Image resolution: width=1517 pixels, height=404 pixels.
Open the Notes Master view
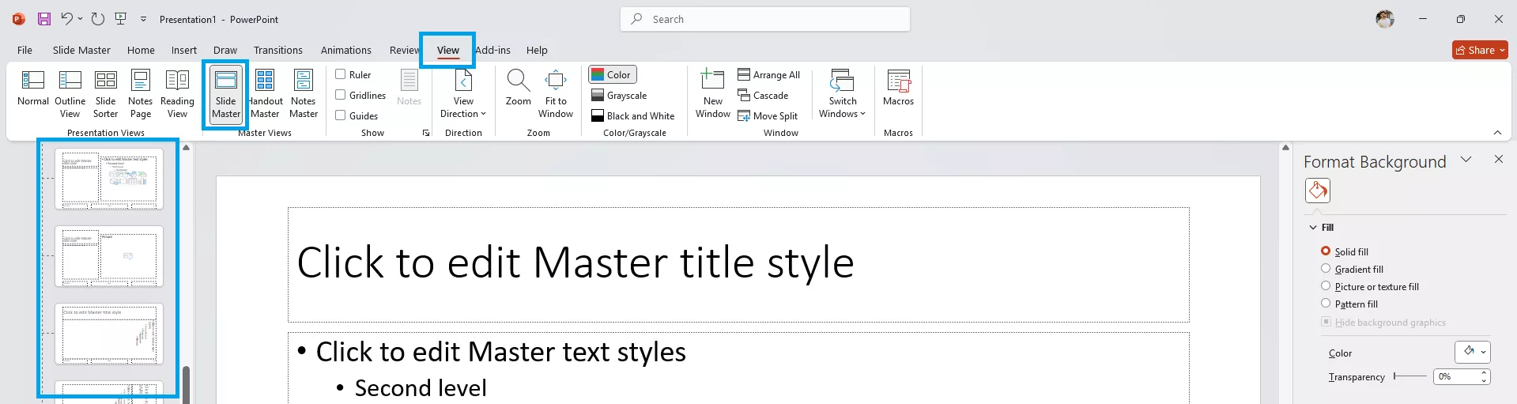pos(304,93)
